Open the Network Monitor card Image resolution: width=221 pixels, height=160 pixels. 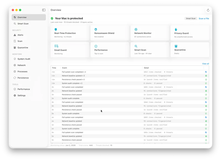(150, 33)
